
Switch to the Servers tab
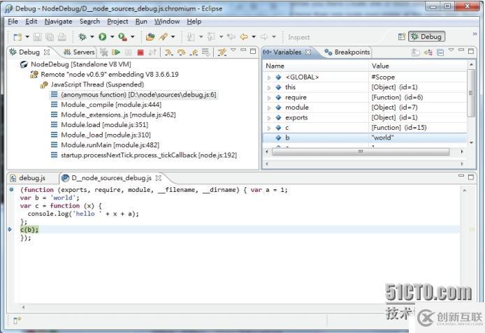click(x=79, y=52)
